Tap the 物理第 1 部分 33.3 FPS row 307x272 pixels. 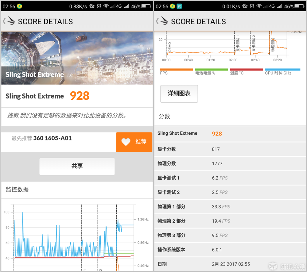[x=230, y=207]
